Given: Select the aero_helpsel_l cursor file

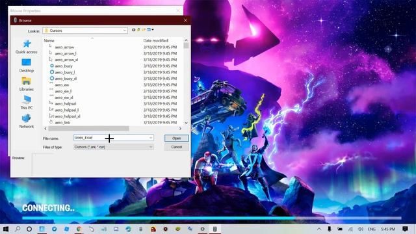Looking at the screenshot, I should click(66, 110).
